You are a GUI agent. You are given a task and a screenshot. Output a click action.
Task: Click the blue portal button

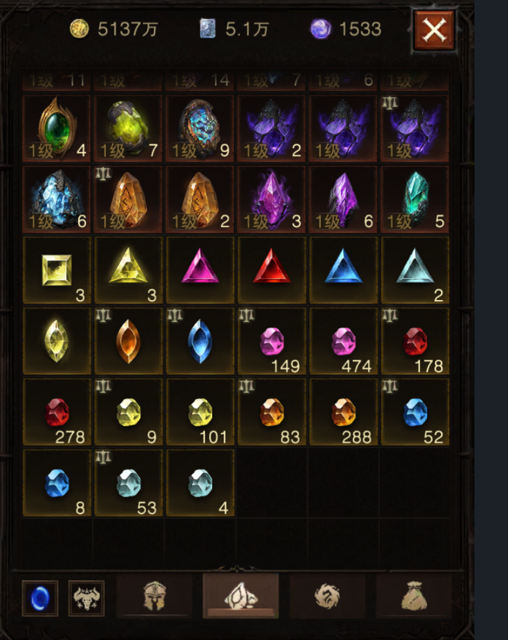tap(40, 598)
